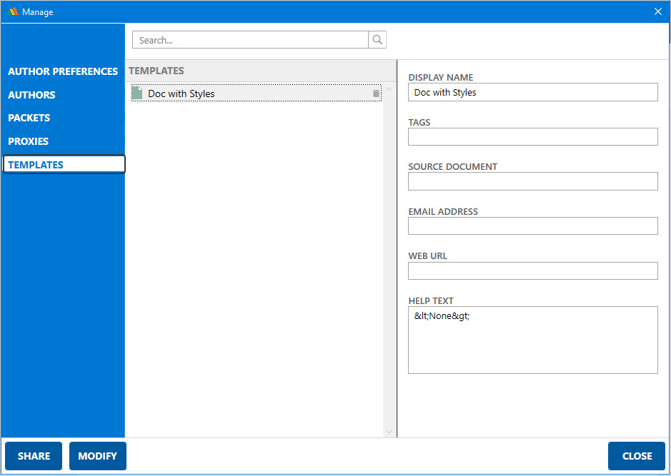Image resolution: width=671 pixels, height=476 pixels.
Task: Click the Web URL field
Action: click(533, 271)
